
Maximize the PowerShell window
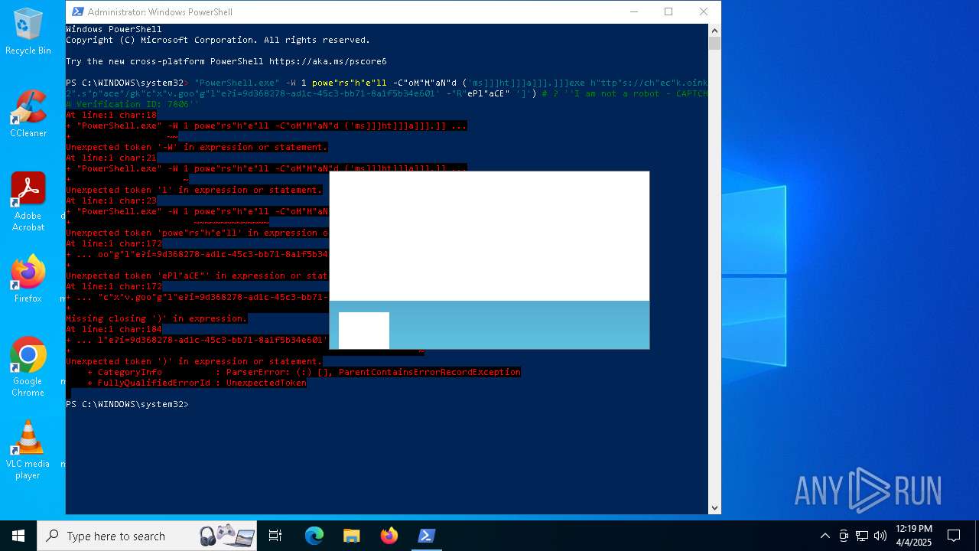[x=668, y=11]
